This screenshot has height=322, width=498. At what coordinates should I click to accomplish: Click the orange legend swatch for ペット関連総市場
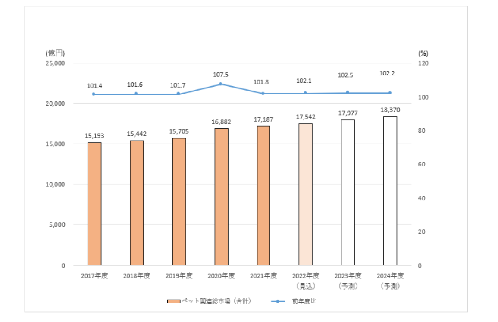(174, 301)
